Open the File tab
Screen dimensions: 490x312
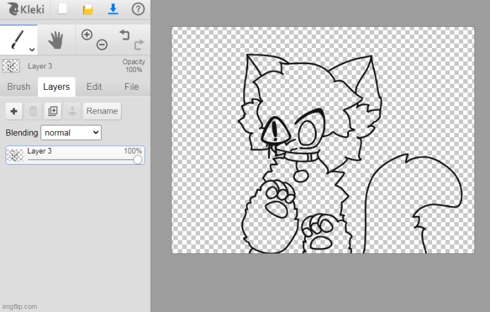[132, 87]
